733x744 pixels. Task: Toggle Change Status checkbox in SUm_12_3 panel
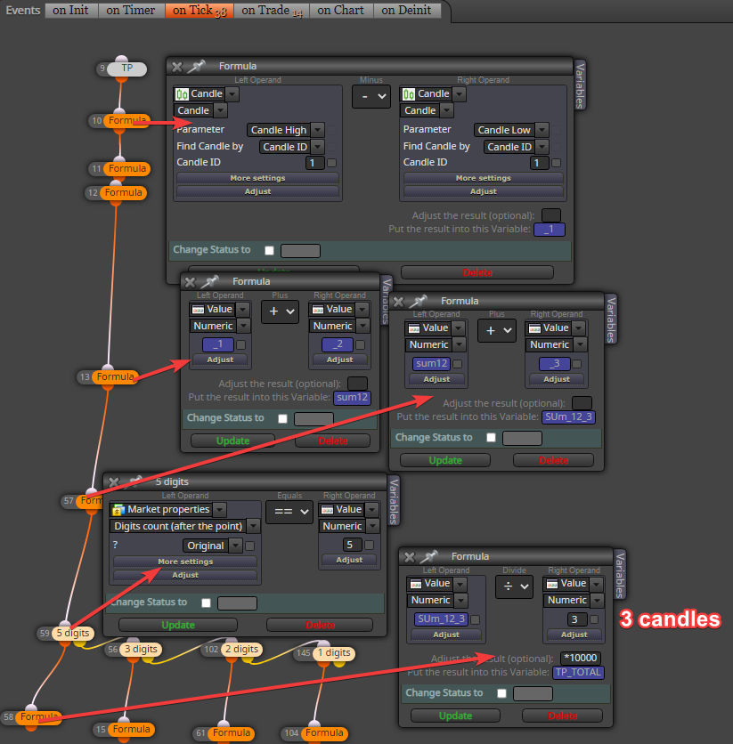(491, 438)
